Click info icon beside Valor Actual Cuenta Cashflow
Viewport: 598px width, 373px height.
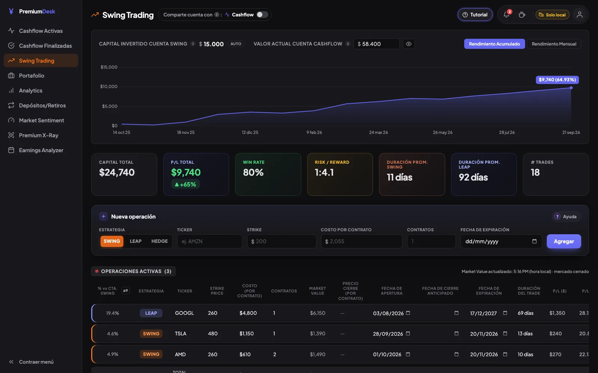(348, 44)
